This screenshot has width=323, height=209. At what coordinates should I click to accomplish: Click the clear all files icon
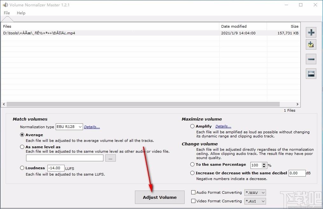pyautogui.click(x=311, y=73)
